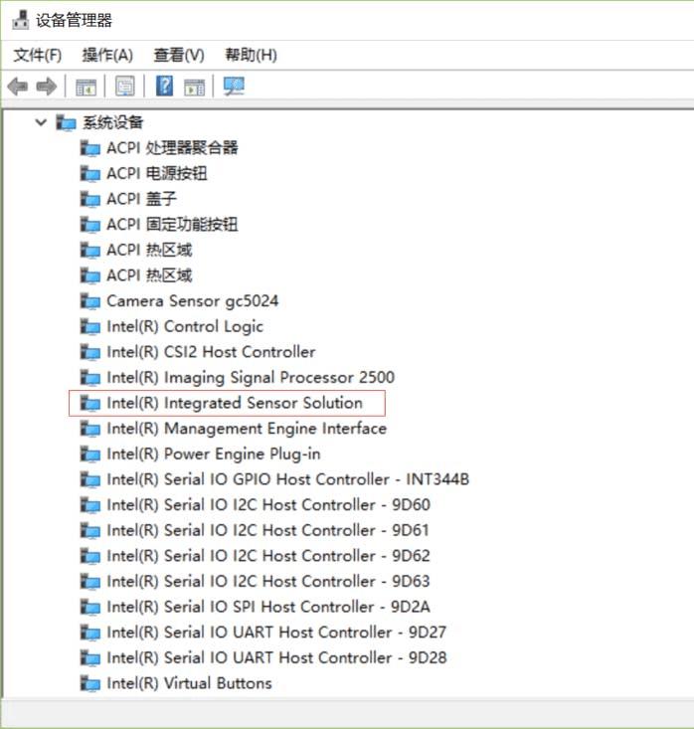Select Serial IO UART Host Controller 9D28
The image size is (694, 729).
(276, 657)
